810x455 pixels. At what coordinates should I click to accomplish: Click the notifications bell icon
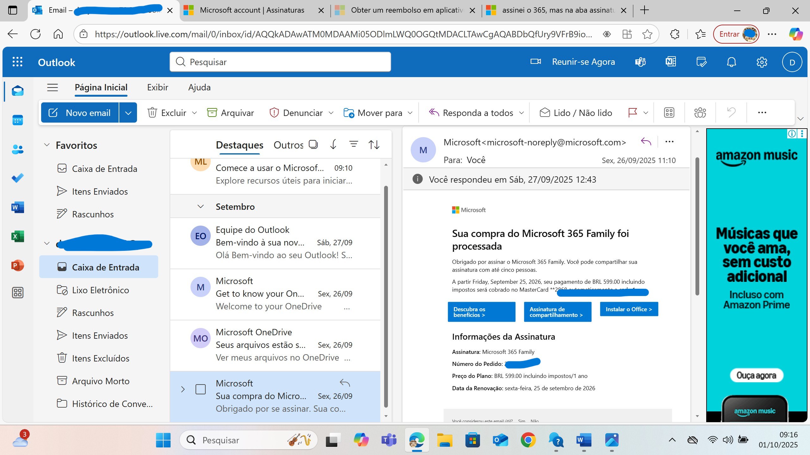[x=731, y=62]
